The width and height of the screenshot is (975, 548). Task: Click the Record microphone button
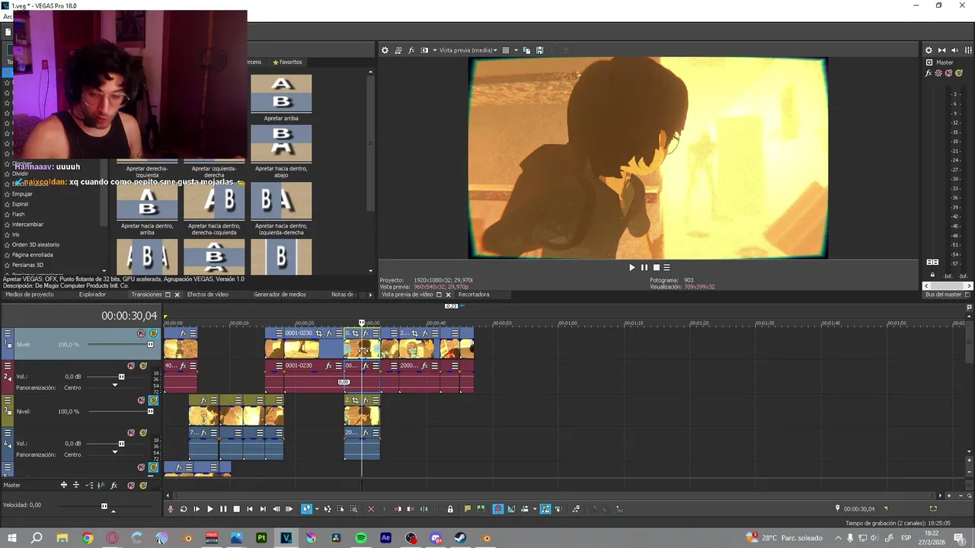click(x=171, y=509)
